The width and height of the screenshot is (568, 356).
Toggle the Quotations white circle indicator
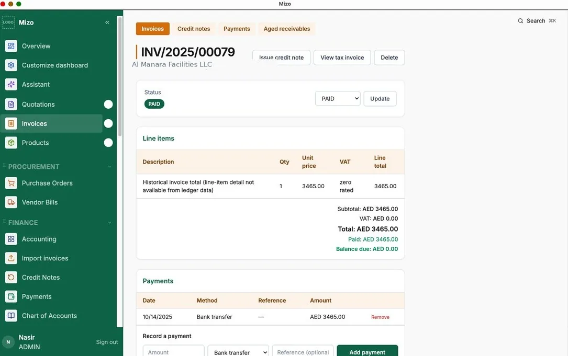point(108,104)
